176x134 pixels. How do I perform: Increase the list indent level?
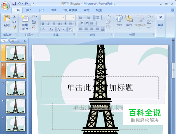(x=86, y=23)
